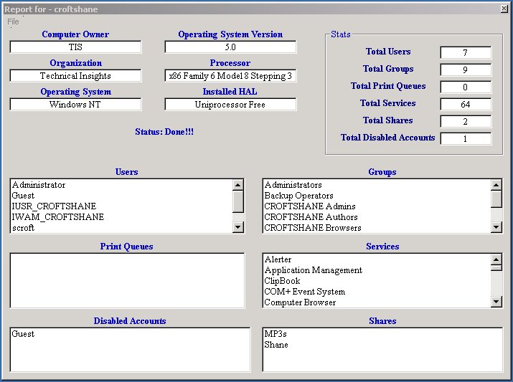Screen dimensions: 513x382
Task: Select IUSR_CROFTSHANE user entry
Action: click(x=54, y=206)
